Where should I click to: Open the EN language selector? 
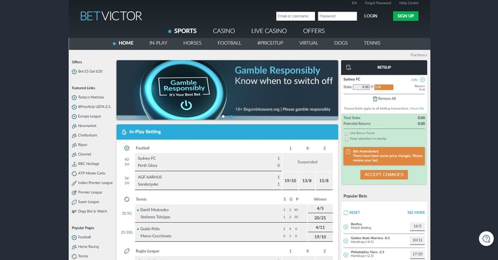354,3
